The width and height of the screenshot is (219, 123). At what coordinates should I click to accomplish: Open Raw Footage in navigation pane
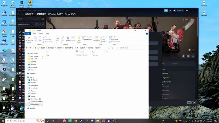pos(34,56)
